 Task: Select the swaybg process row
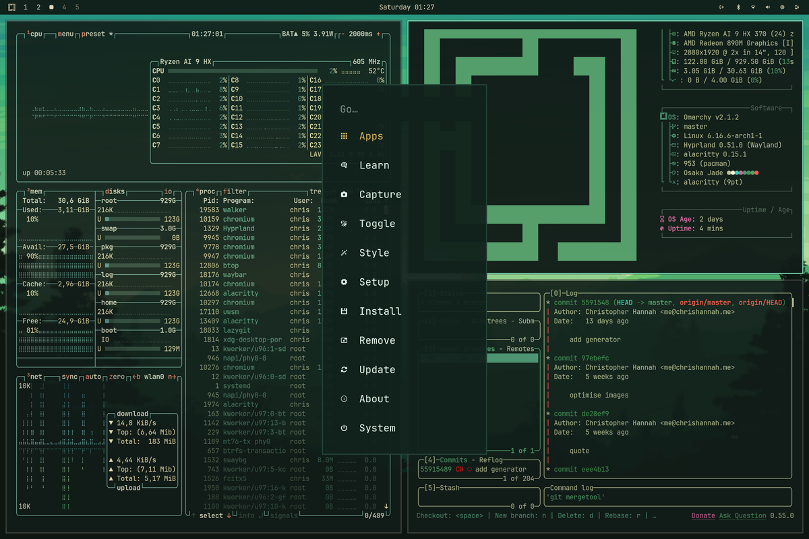pos(290,460)
